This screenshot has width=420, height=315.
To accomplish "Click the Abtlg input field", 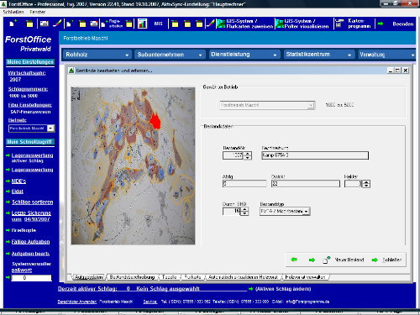I will coord(244,184).
